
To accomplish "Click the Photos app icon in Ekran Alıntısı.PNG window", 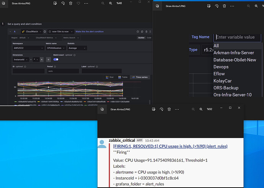I will pos(3,3).
